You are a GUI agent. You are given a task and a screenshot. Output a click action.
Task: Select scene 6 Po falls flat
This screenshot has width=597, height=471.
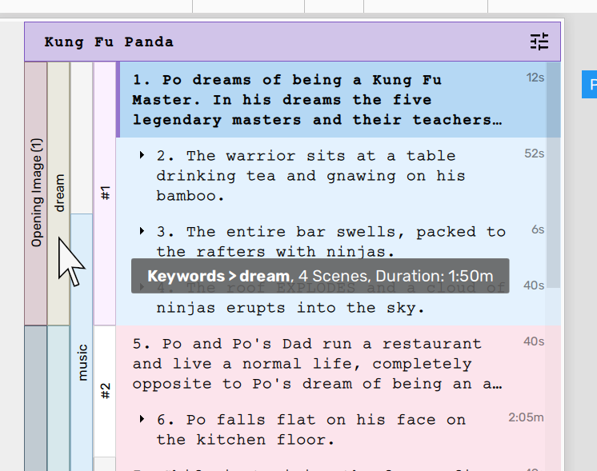[311, 429]
